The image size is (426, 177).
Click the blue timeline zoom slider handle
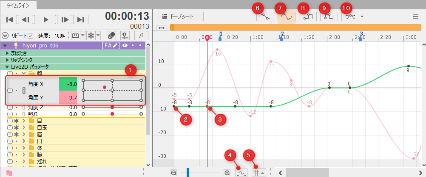point(187,172)
